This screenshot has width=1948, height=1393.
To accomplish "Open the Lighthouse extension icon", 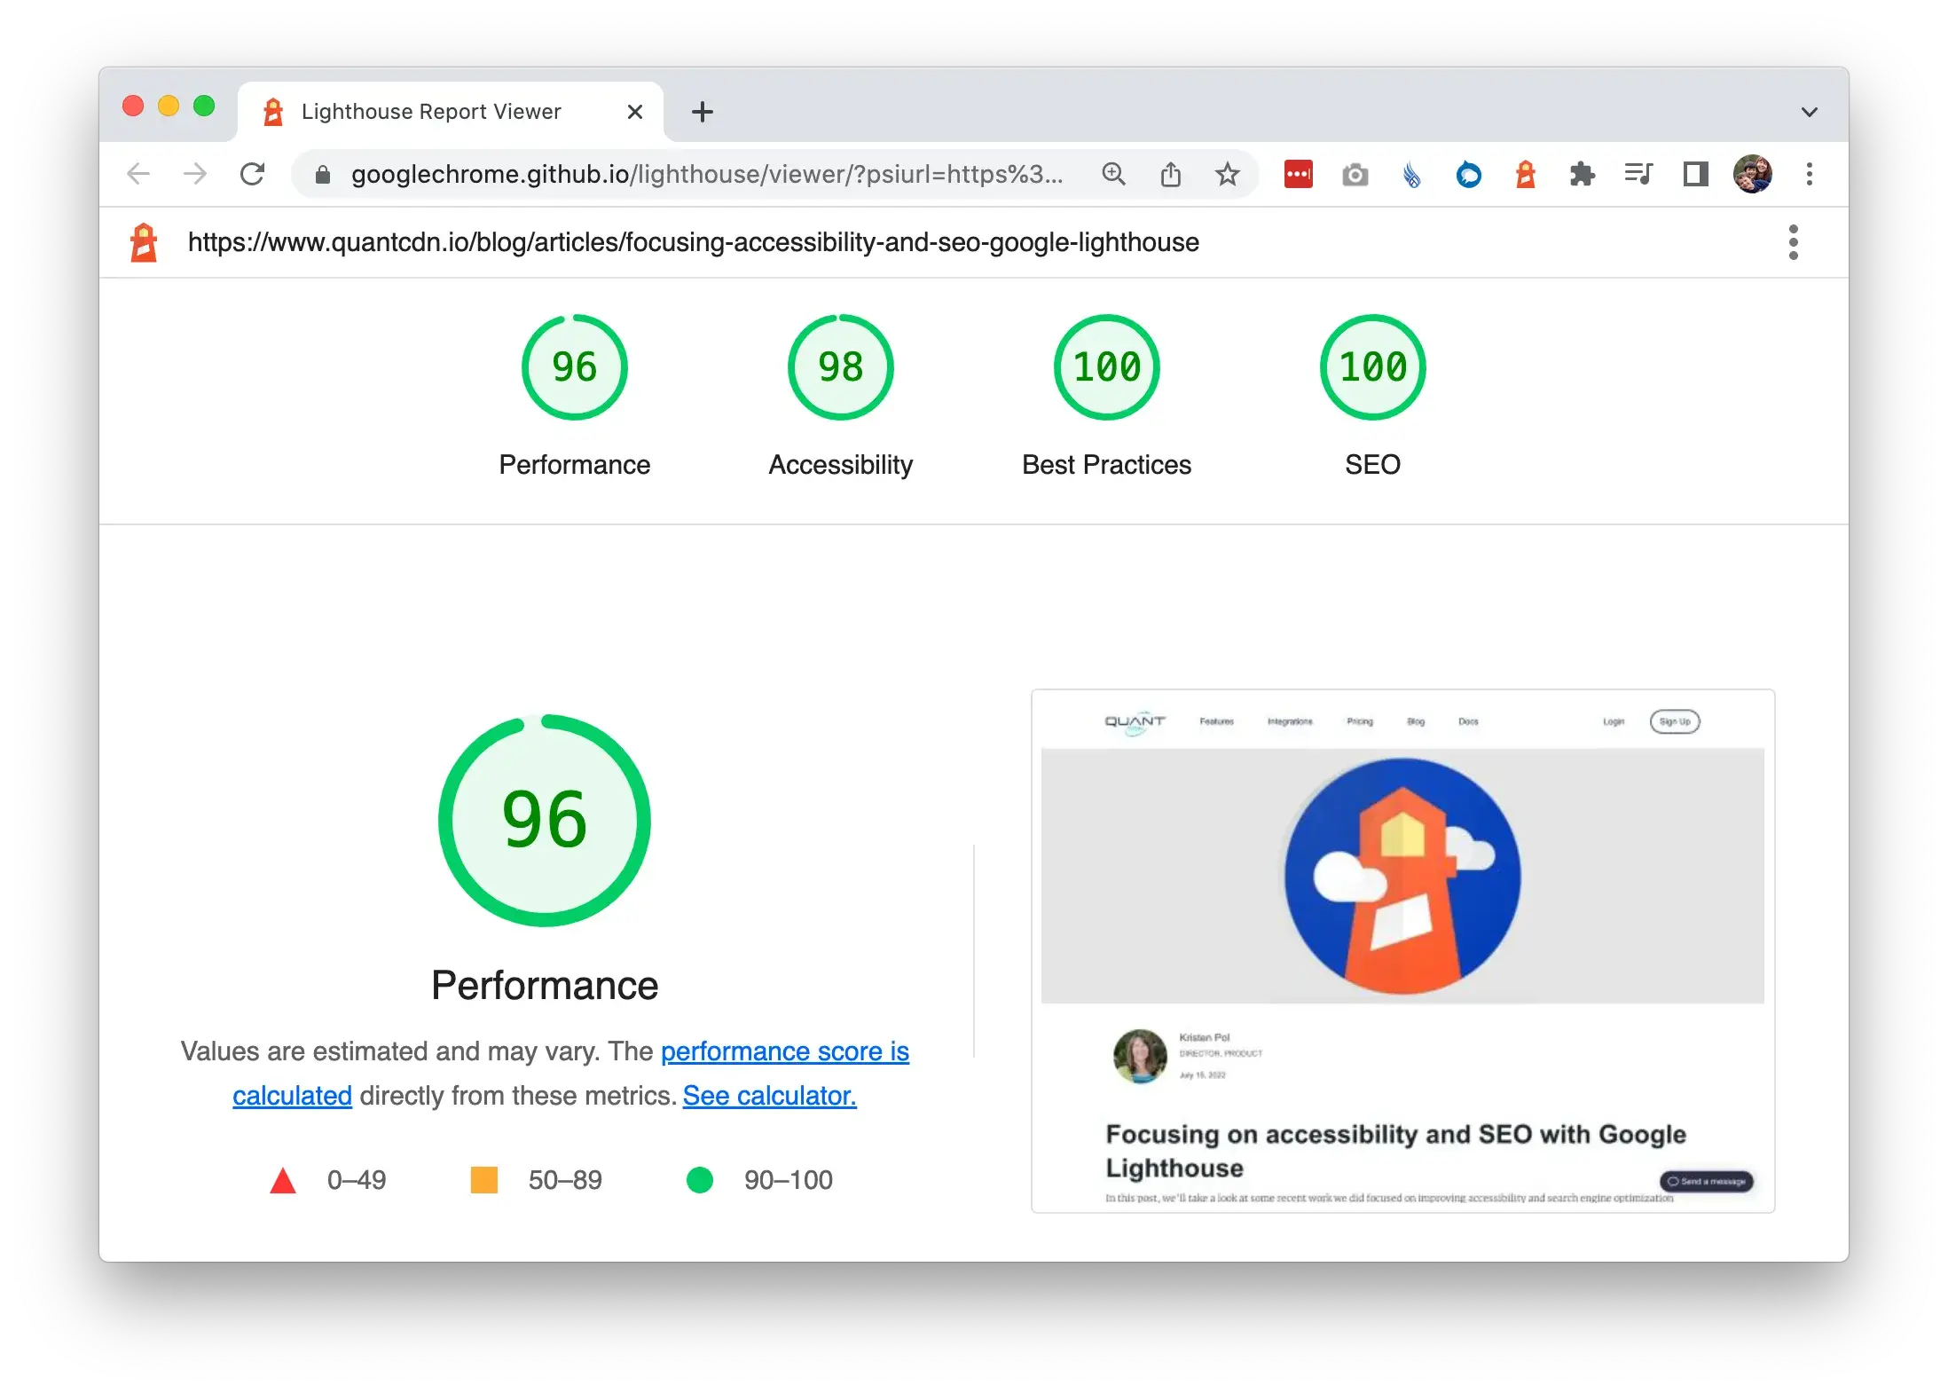I will coord(1524,174).
